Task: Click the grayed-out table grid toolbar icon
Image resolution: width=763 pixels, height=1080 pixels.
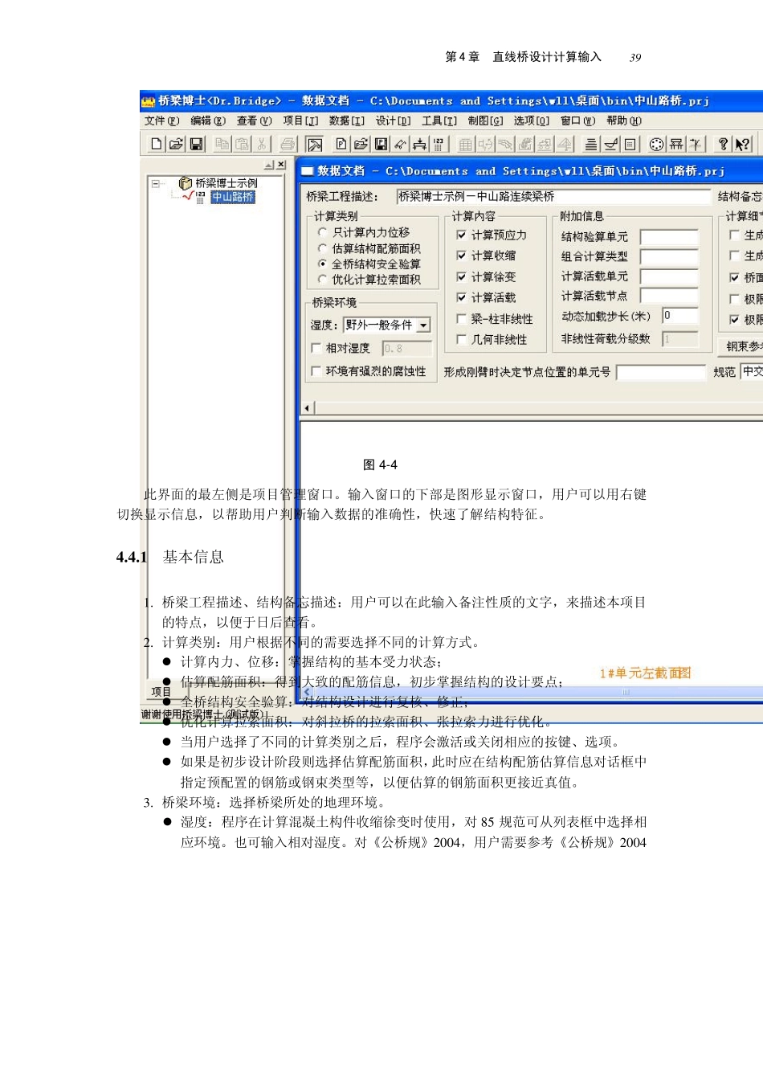Action: [466, 145]
